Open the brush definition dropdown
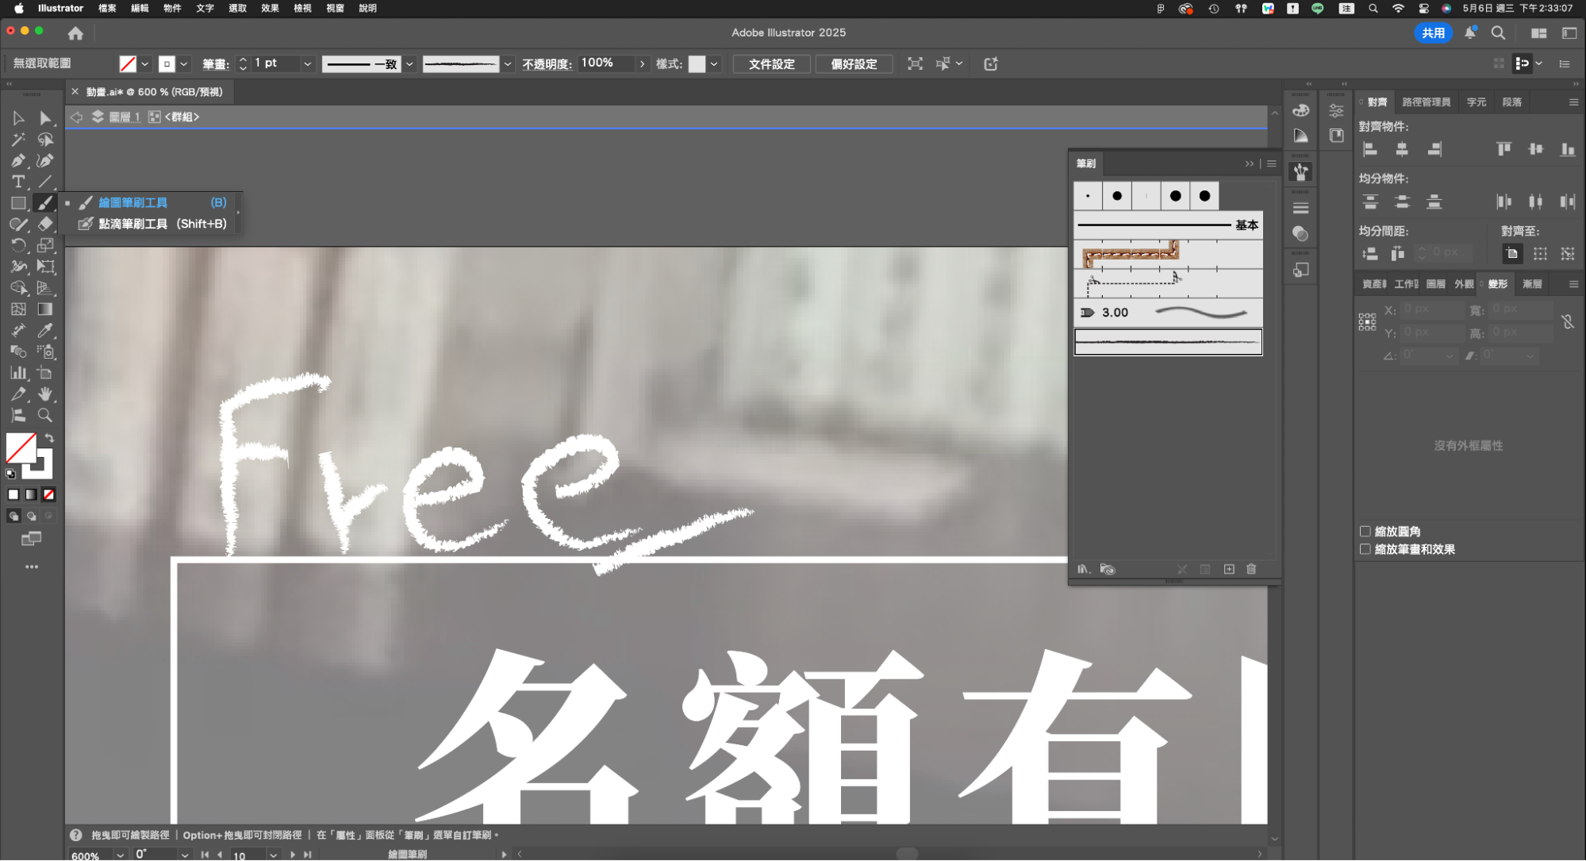The height and width of the screenshot is (861, 1586). click(x=508, y=64)
